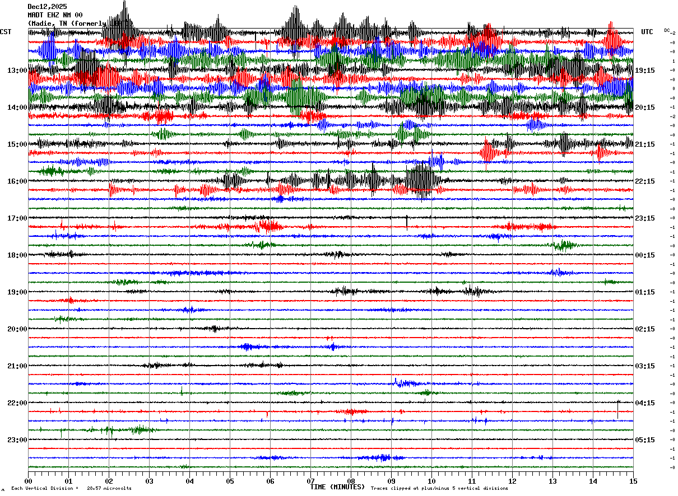
Task: Select minute tick label 02
Action: (x=109, y=481)
